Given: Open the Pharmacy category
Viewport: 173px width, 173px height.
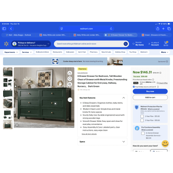Looking at the screenshot, I should (x=94, y=52).
